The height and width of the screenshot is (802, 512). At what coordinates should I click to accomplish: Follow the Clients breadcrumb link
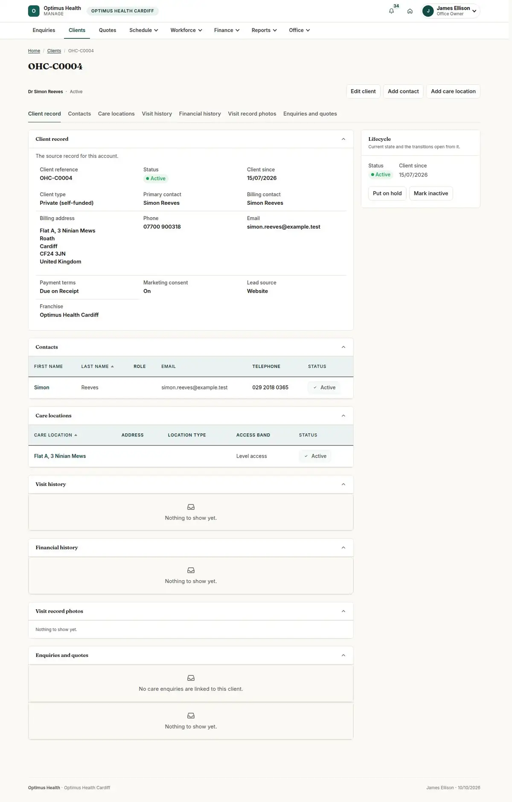54,51
